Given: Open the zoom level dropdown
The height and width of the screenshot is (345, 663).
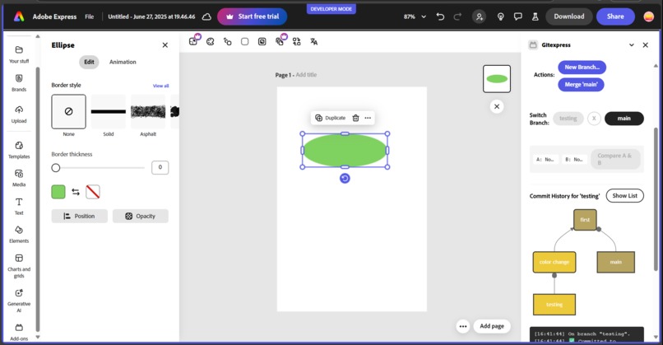Looking at the screenshot, I should (415, 16).
